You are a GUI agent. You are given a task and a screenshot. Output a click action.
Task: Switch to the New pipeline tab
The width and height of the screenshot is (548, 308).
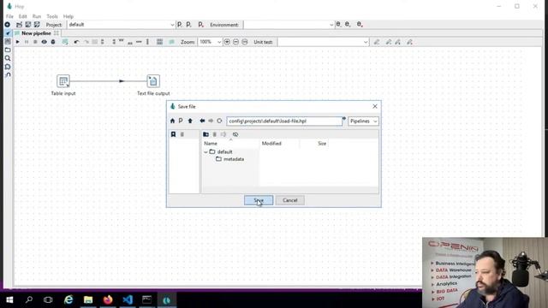coord(36,33)
